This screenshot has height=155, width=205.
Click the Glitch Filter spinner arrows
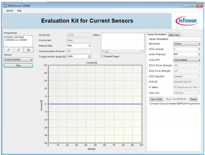199,54
